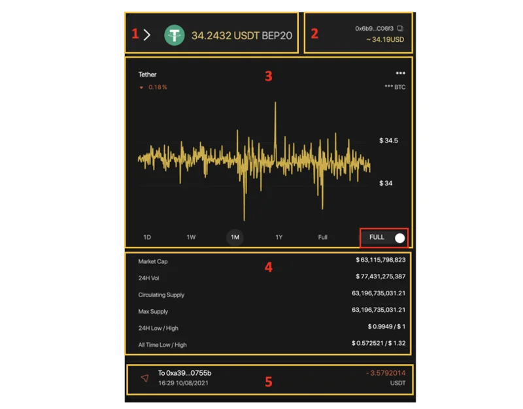The height and width of the screenshot is (409, 523).
Task: Click the Max Supply label
Action: (x=153, y=312)
